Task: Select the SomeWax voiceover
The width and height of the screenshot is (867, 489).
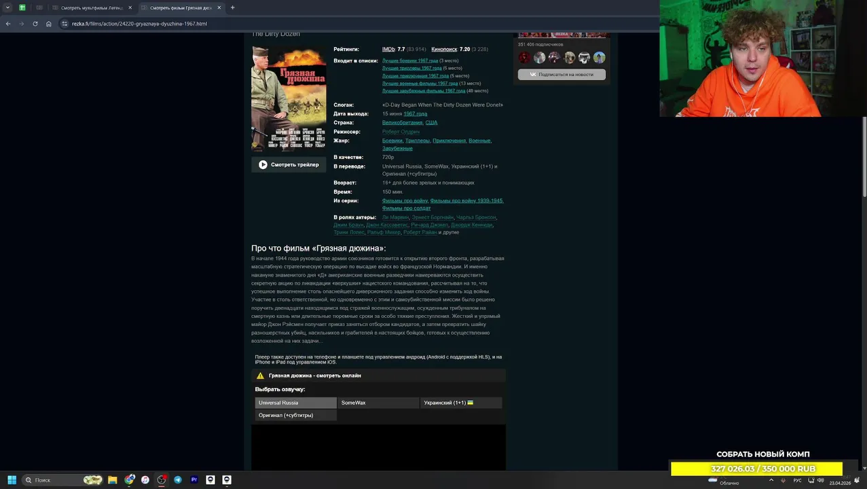Action: tap(378, 403)
